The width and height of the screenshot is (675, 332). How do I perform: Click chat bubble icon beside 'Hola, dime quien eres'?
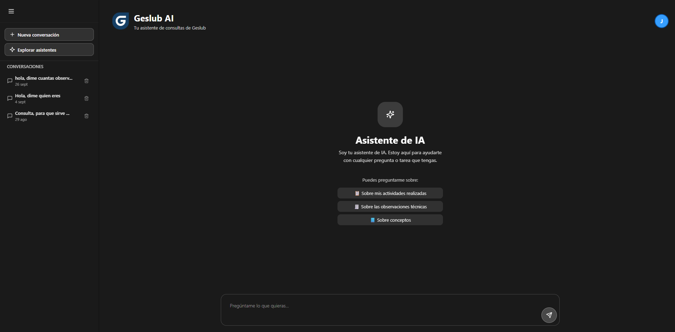10,98
